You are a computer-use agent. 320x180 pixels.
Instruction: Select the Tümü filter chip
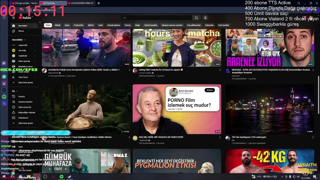[x=48, y=25]
